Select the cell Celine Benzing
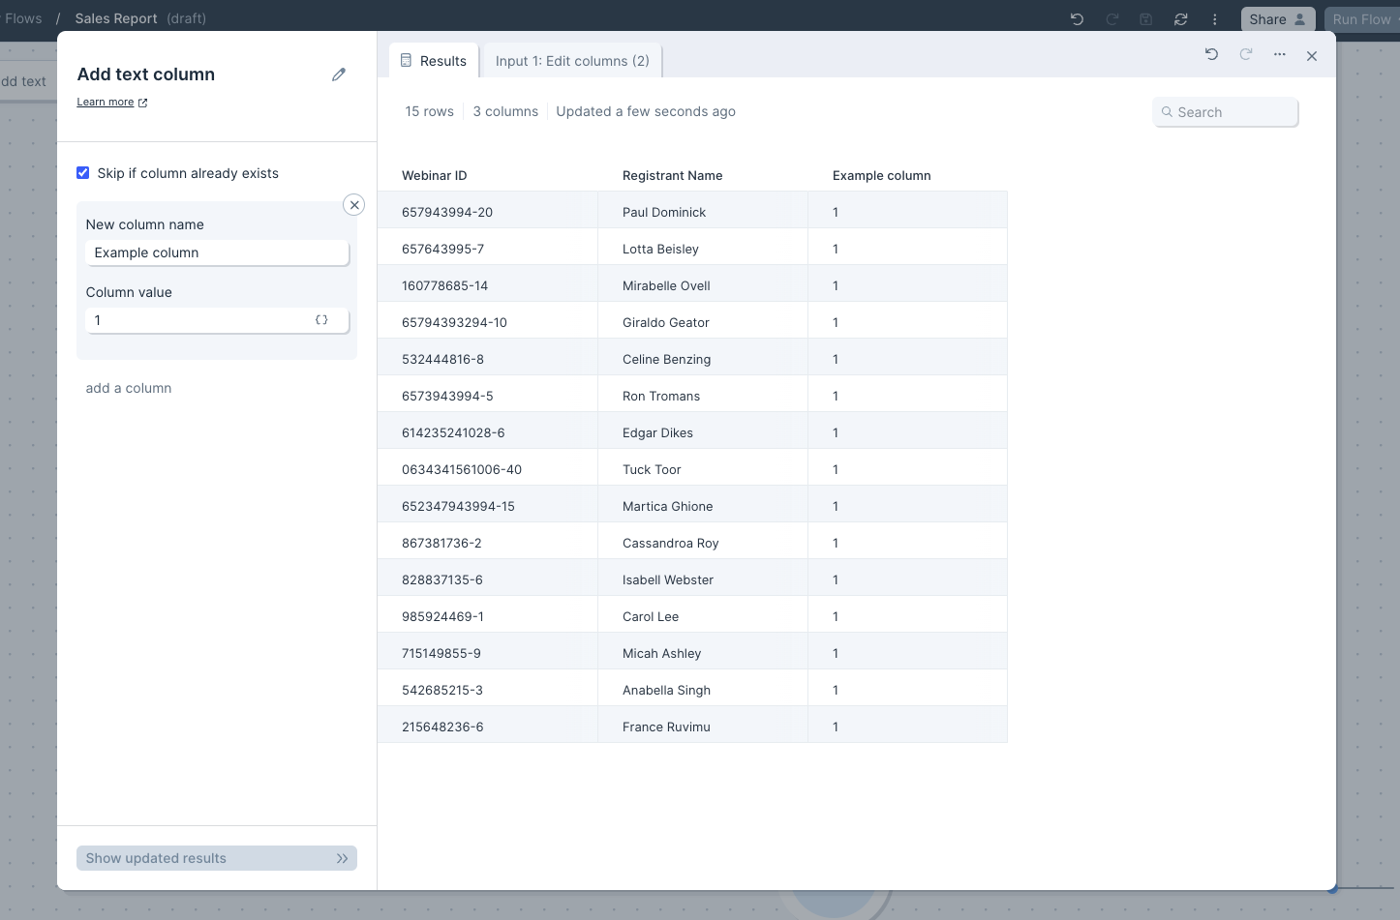The width and height of the screenshot is (1400, 920). point(703,359)
